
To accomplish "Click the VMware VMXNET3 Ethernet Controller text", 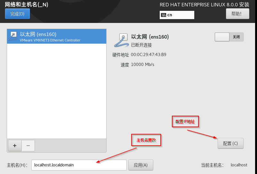I will [x=50, y=40].
